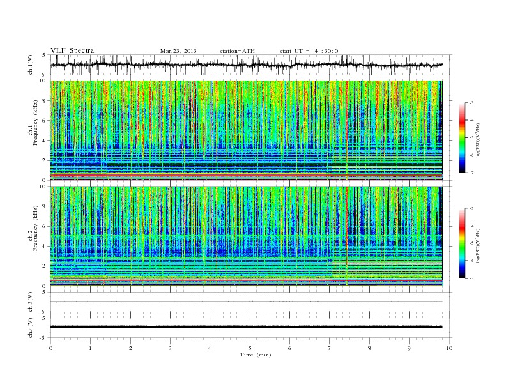This screenshot has height=391, width=506.
Task: Click the "Time (min)" axis label
Action: pos(256,355)
